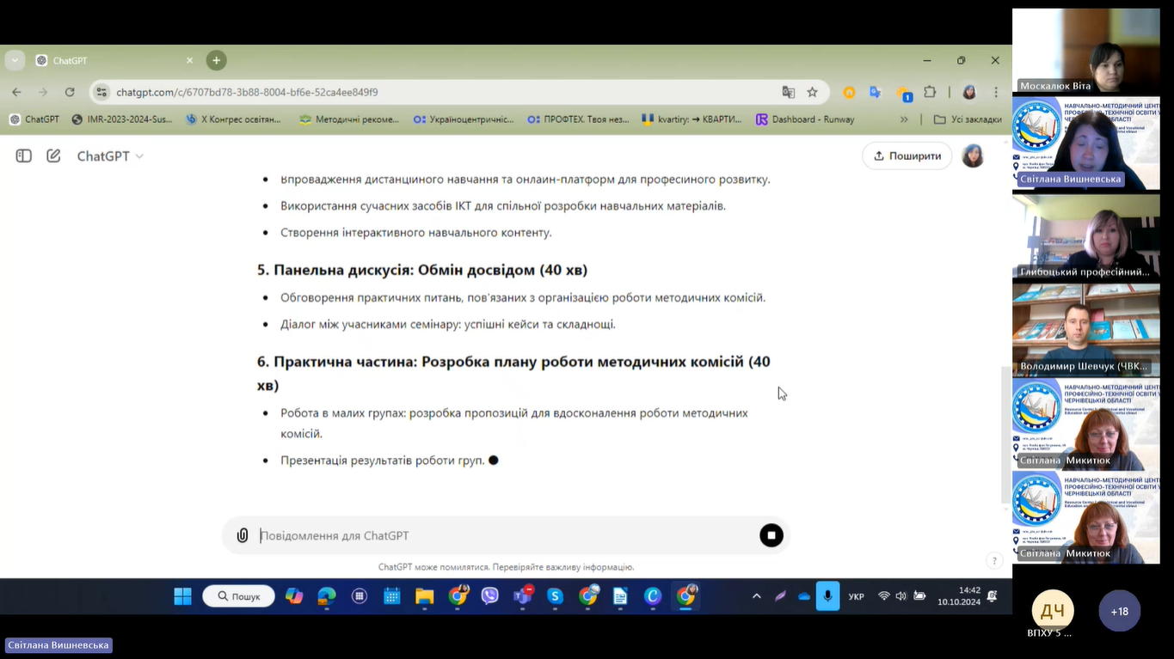This screenshot has height=659, width=1174.
Task: Switch the УКР keyboard language indicator
Action: coord(856,596)
